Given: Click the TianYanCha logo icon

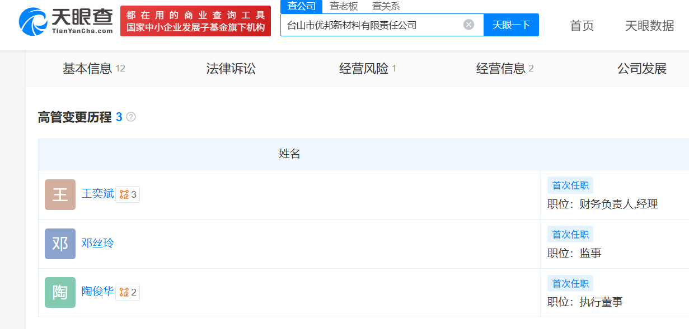Looking at the screenshot, I should pos(33,21).
